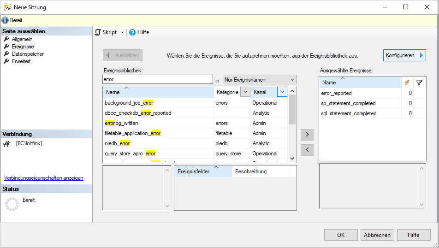Click the wrench icon beside Erweitert
This screenshot has width=439, height=248.
(x=6, y=61)
